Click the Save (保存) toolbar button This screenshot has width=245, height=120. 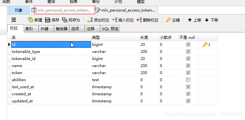(x=52, y=20)
